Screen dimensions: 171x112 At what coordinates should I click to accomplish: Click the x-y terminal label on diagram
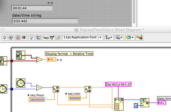[59, 60]
